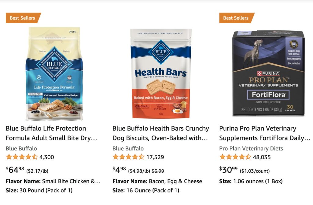
Task: Click the Pro Plan Veterinary Diets brand name
Action: [x=251, y=149]
